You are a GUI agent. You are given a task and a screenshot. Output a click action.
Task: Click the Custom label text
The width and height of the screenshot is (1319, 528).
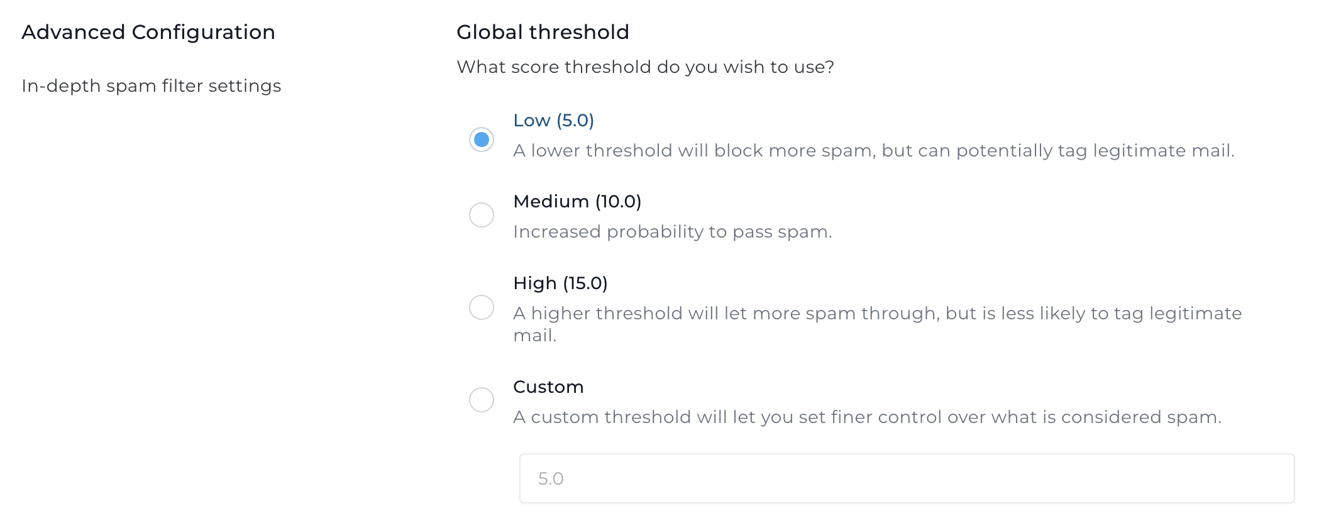pos(548,387)
